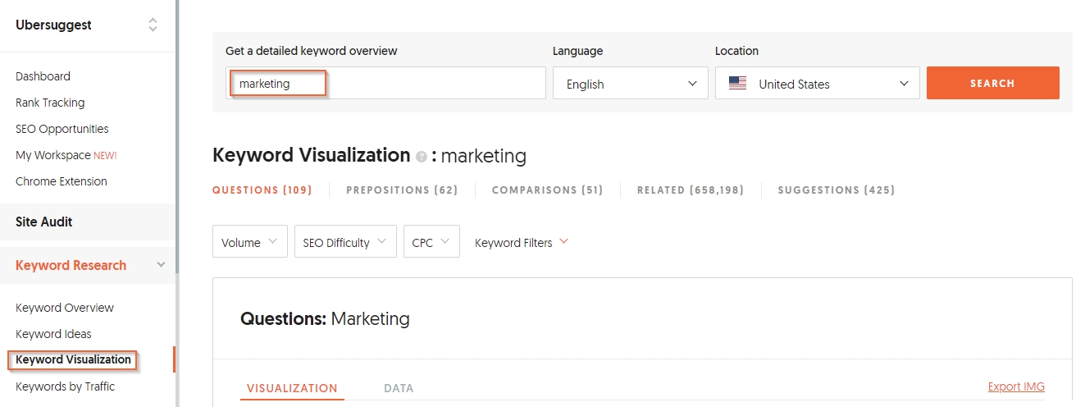Go to Keywords by Traffic in sidebar
The height and width of the screenshot is (407, 1085).
coord(65,386)
